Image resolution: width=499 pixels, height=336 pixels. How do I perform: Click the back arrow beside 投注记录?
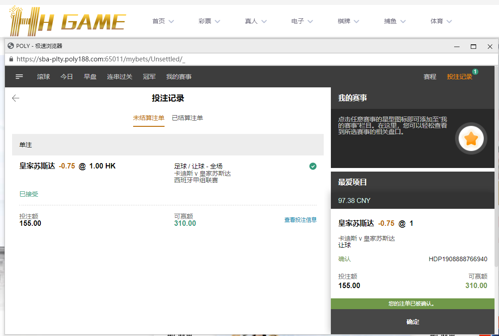(x=16, y=98)
